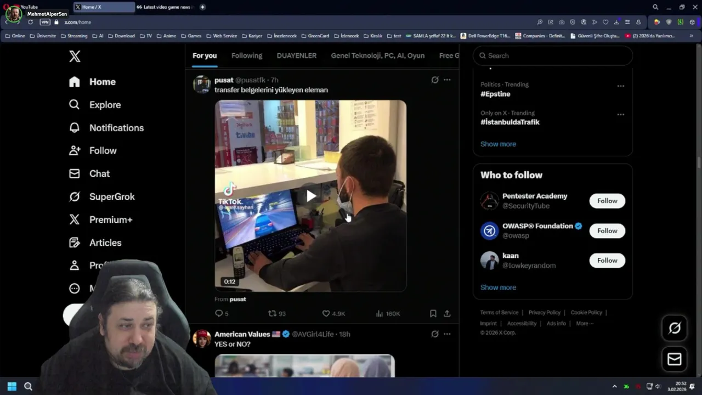Open Ads info footer link
702x395 pixels.
pos(556,324)
